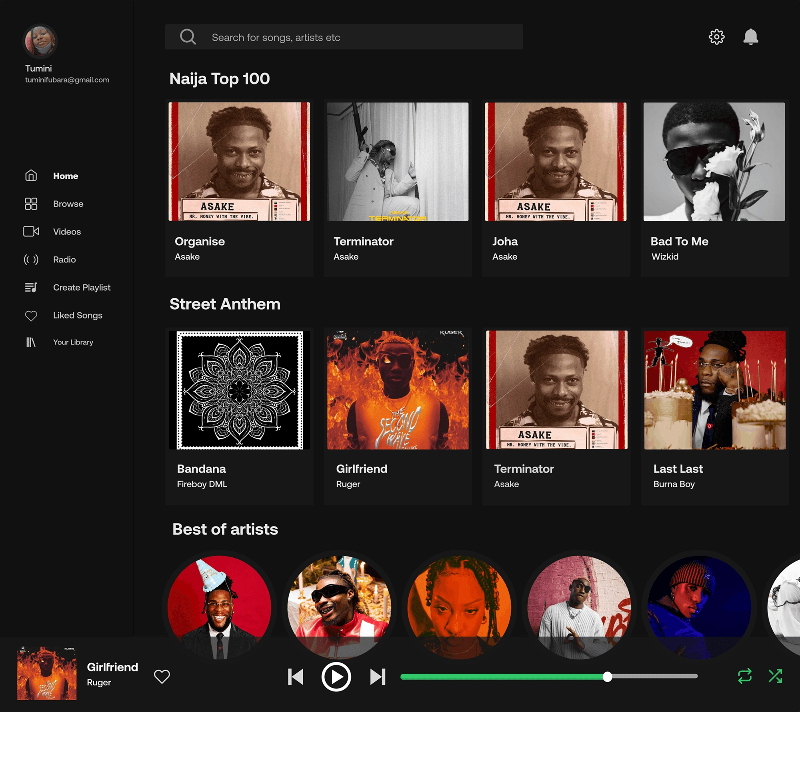Click the Create Playlist icon
The height and width of the screenshot is (773, 800).
click(x=31, y=288)
